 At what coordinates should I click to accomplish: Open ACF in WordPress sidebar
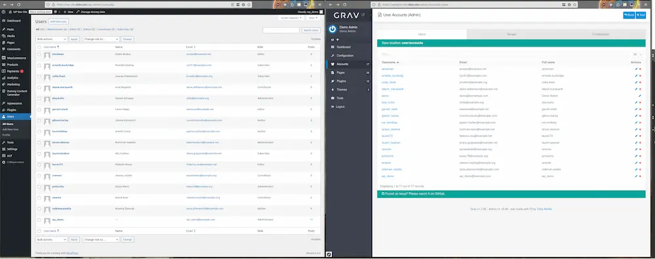tap(10, 155)
